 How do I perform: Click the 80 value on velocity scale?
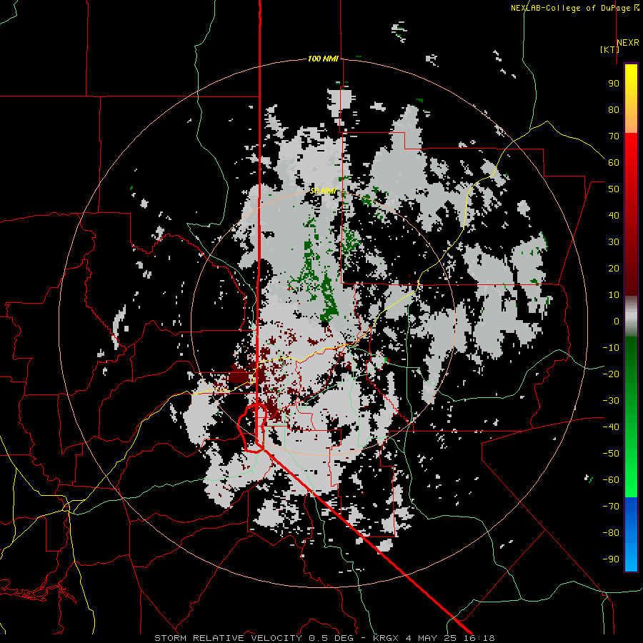click(614, 110)
